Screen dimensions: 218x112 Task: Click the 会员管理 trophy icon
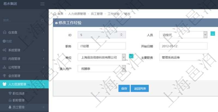pos(5,76)
